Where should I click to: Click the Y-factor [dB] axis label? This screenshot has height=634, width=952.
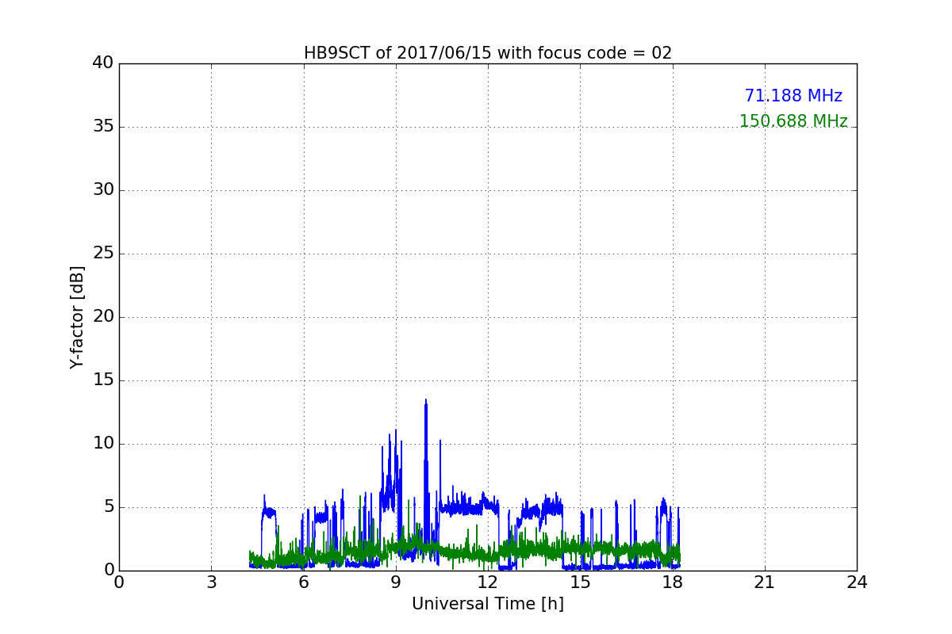click(77, 317)
